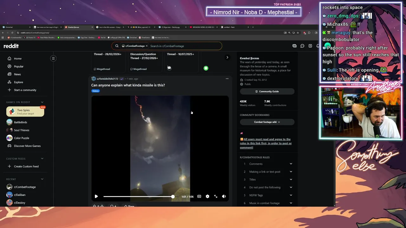Viewport: 406px width, 228px height.
Task: Expand rule 2 Making a link or text post
Action: click(267, 172)
